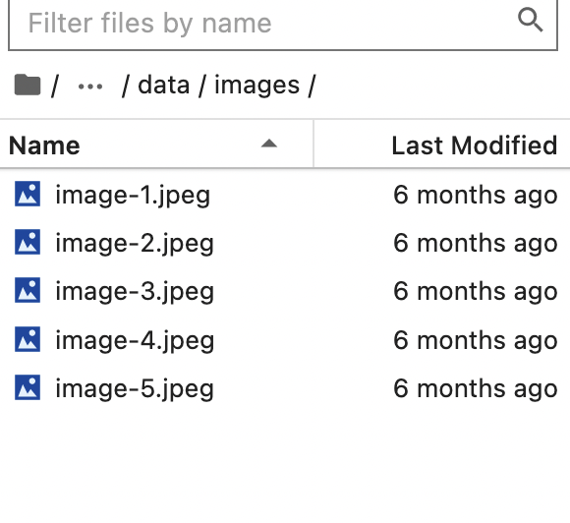
Task: Select file image-2.jpeg
Action: [285, 243]
